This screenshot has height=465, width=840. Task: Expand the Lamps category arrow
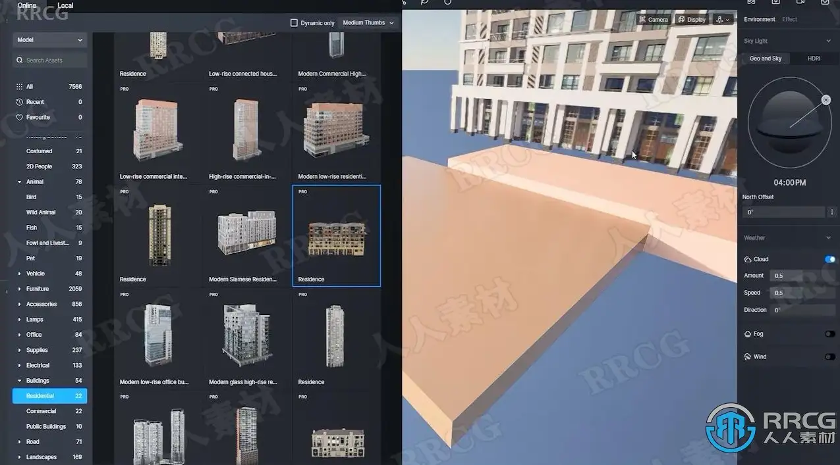[x=19, y=320]
